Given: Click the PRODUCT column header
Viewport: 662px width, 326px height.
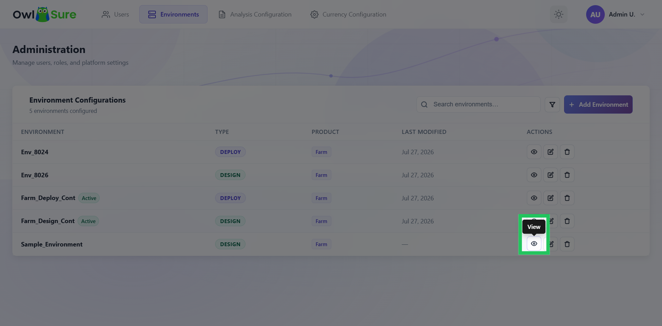Looking at the screenshot, I should tap(325, 132).
